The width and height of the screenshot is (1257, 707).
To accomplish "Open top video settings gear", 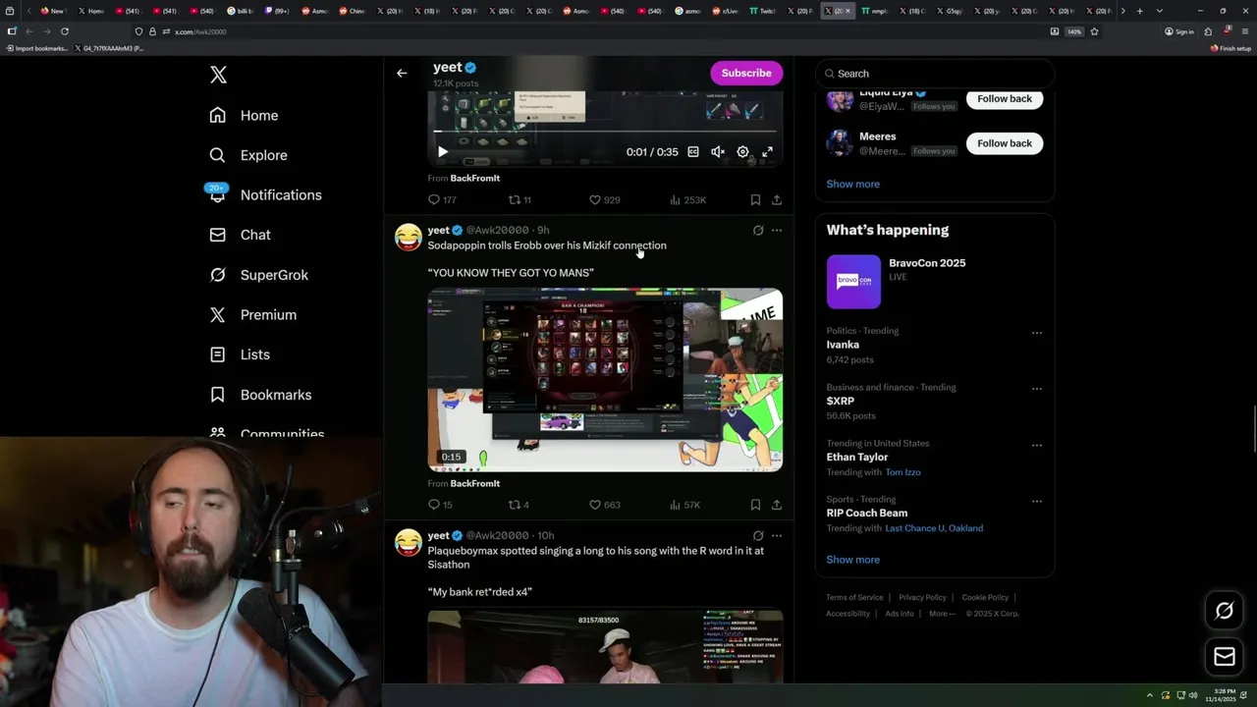I will pos(742,152).
